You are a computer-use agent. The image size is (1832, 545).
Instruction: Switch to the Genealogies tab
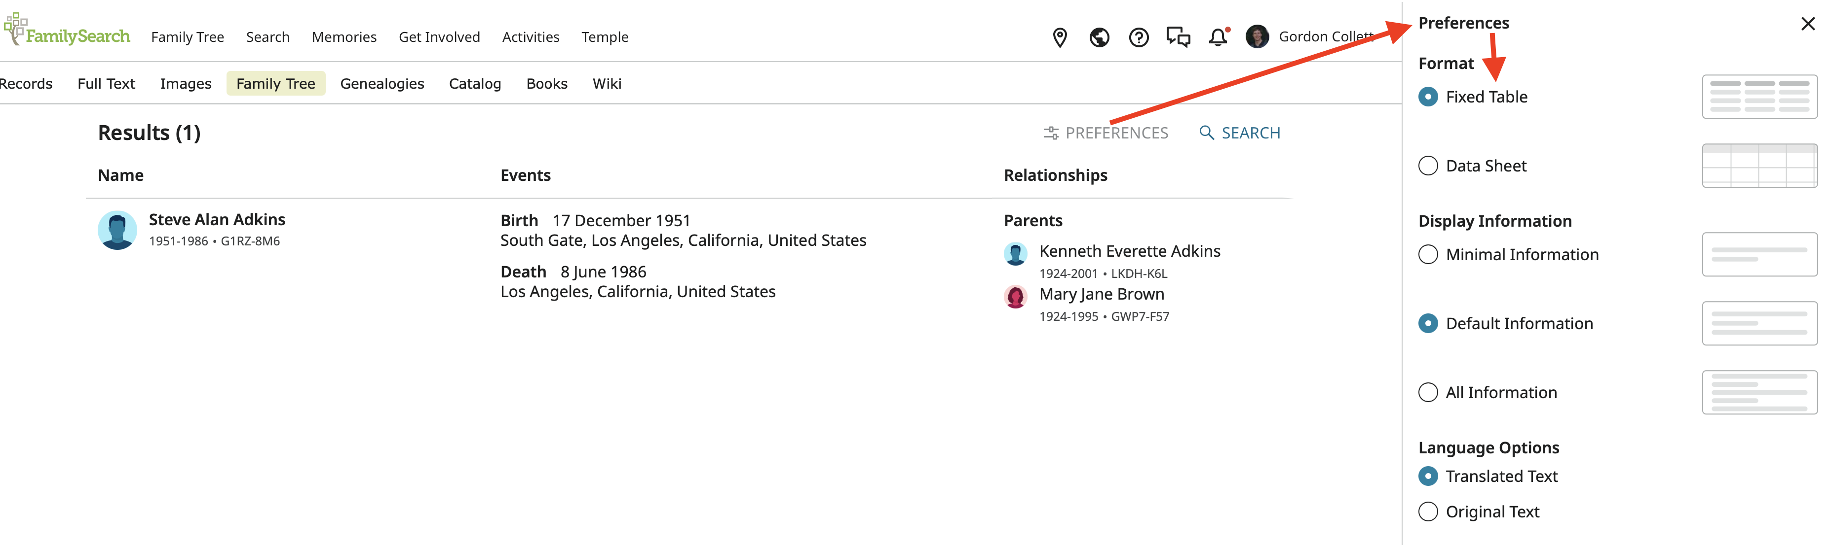(x=382, y=84)
